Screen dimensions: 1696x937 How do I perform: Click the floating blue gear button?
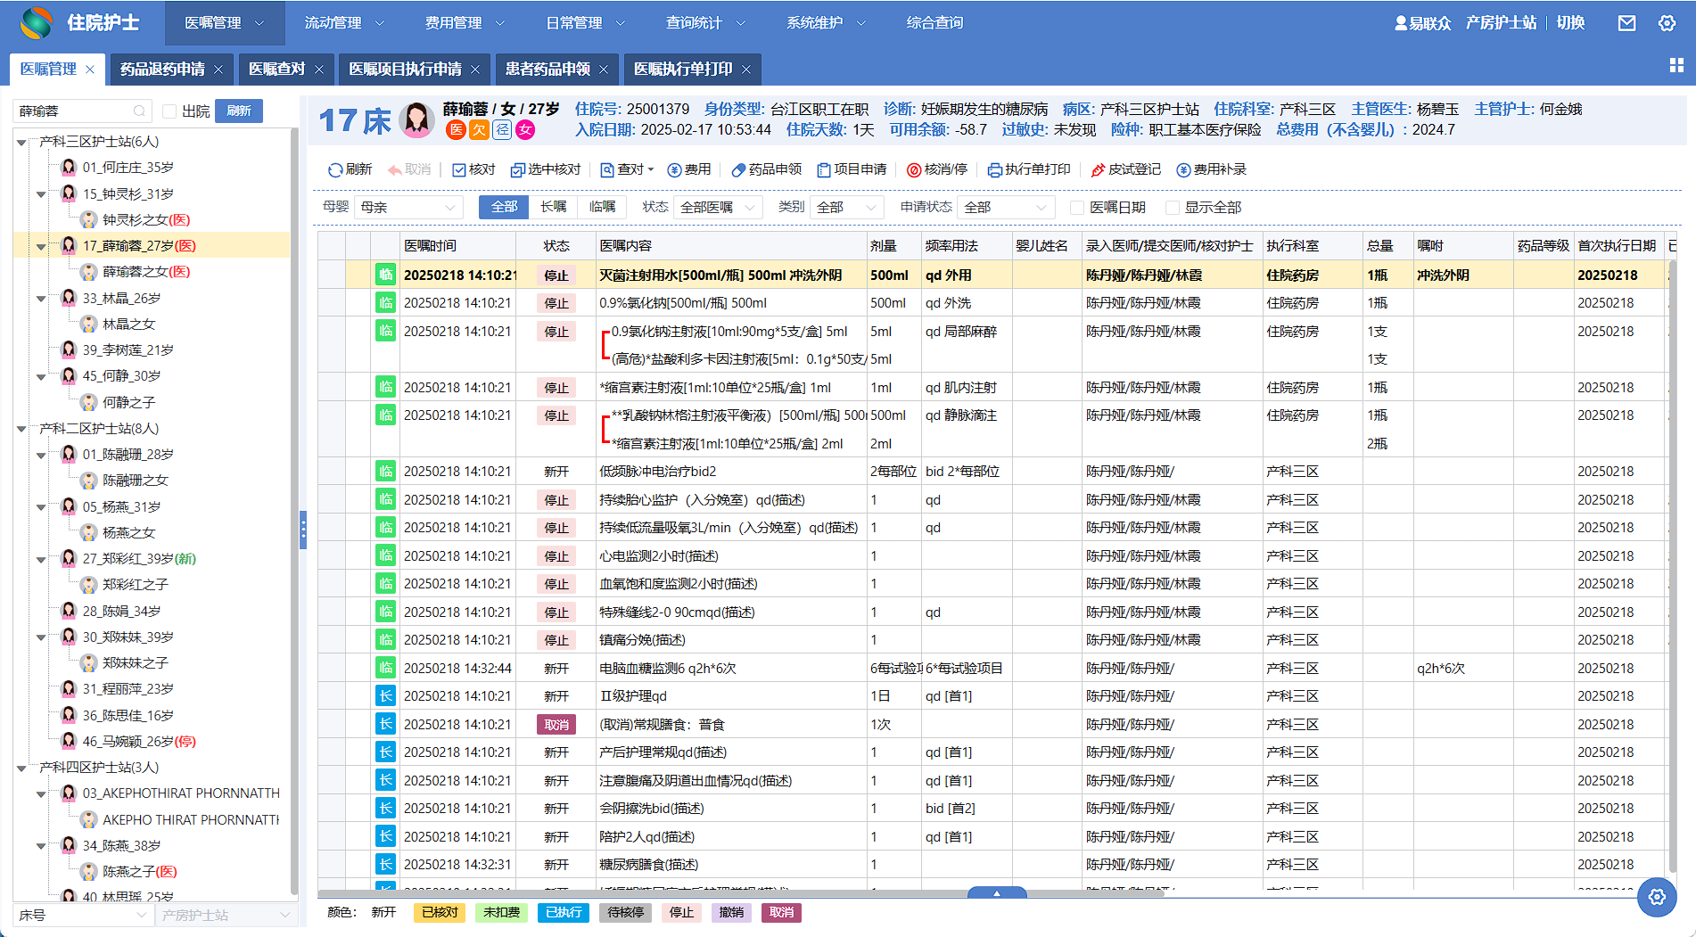tap(1657, 897)
